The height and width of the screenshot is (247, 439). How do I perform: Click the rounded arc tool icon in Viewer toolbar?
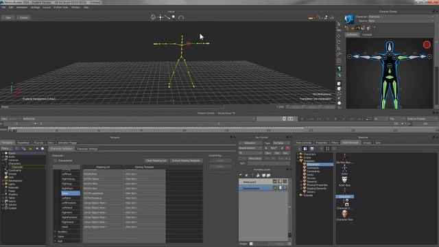(181, 17)
